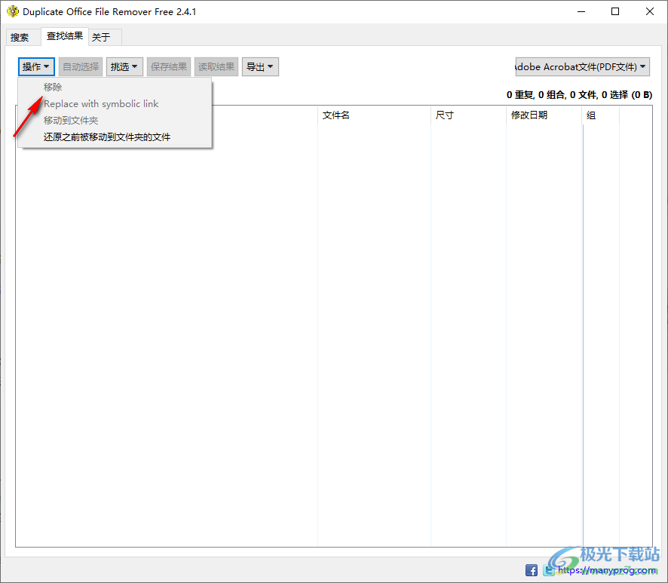The height and width of the screenshot is (583, 668).
Task: Open the 挑选 toolbar tool
Action: click(x=124, y=66)
